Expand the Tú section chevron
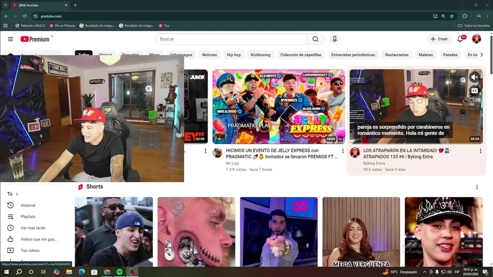The height and width of the screenshot is (277, 493). [x=17, y=194]
